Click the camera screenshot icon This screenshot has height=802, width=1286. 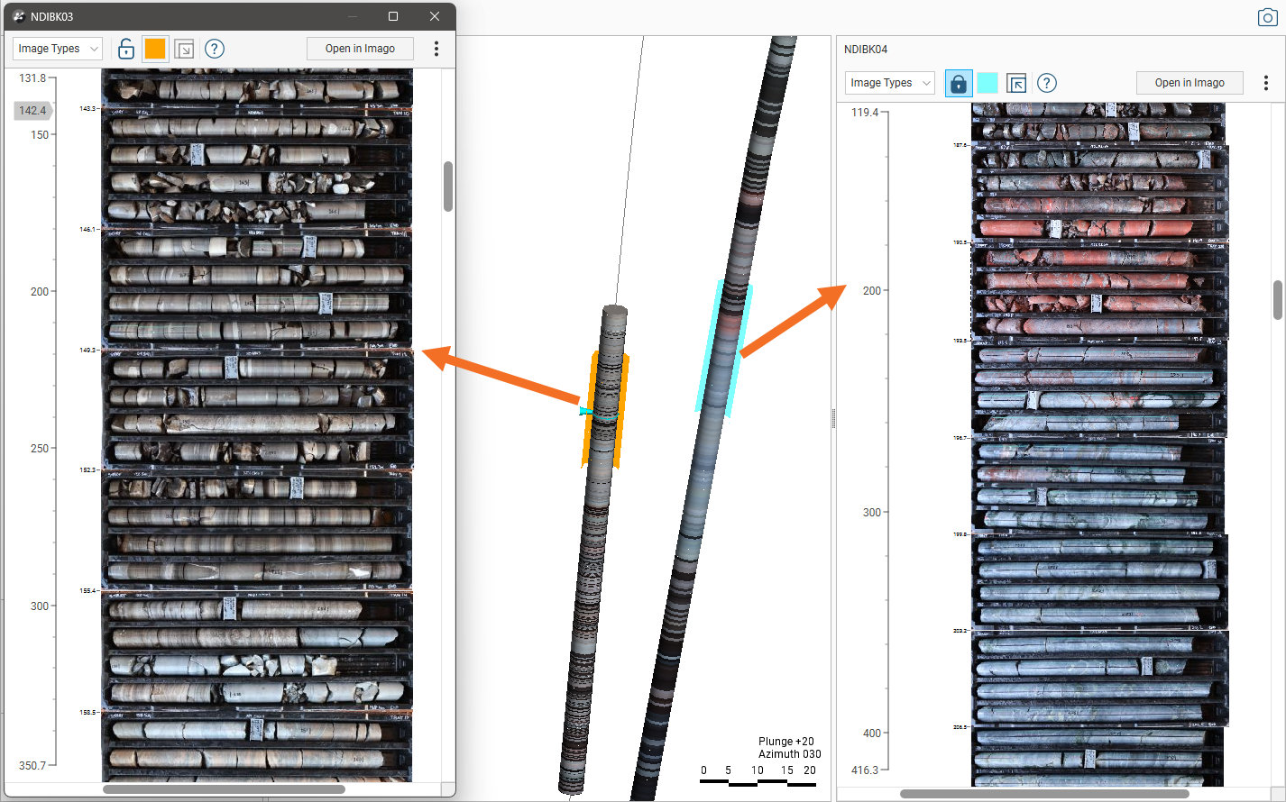(x=1267, y=17)
